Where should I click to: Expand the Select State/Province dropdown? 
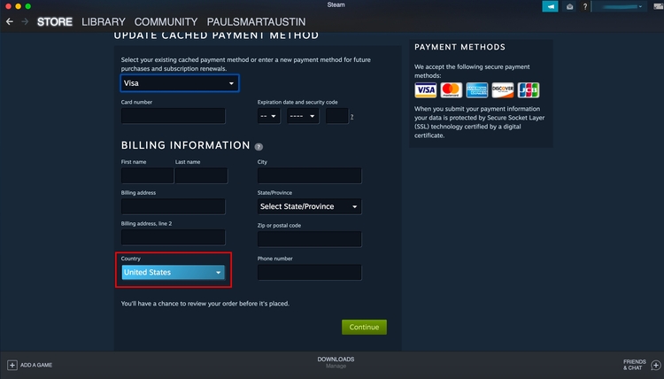310,206
